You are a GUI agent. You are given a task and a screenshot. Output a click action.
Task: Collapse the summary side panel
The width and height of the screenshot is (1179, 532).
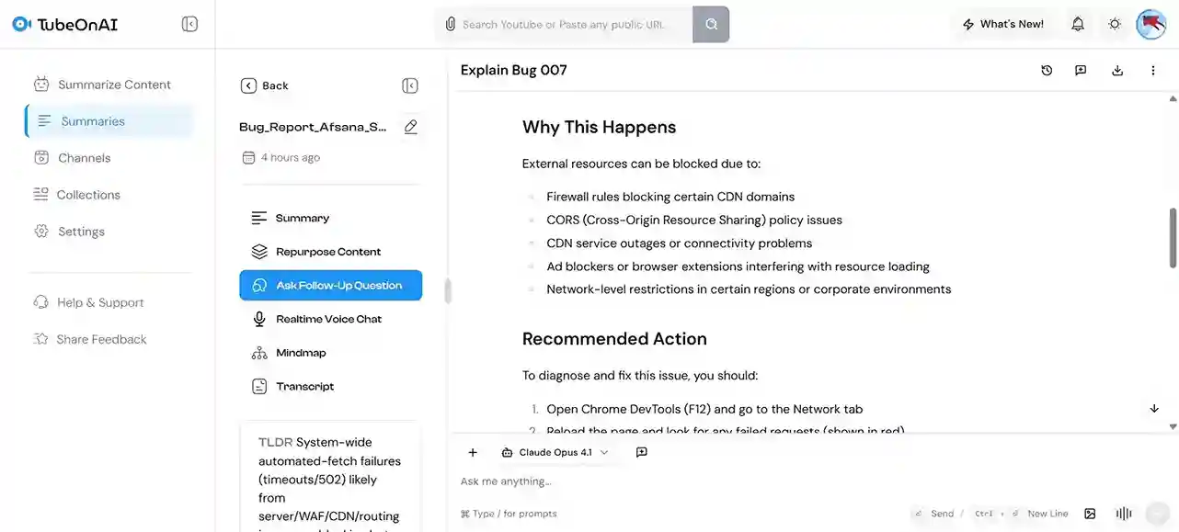(410, 85)
